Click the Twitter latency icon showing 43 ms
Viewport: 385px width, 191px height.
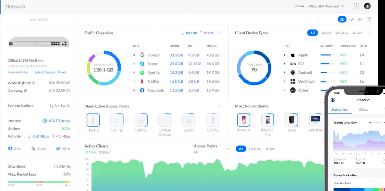click(x=58, y=148)
